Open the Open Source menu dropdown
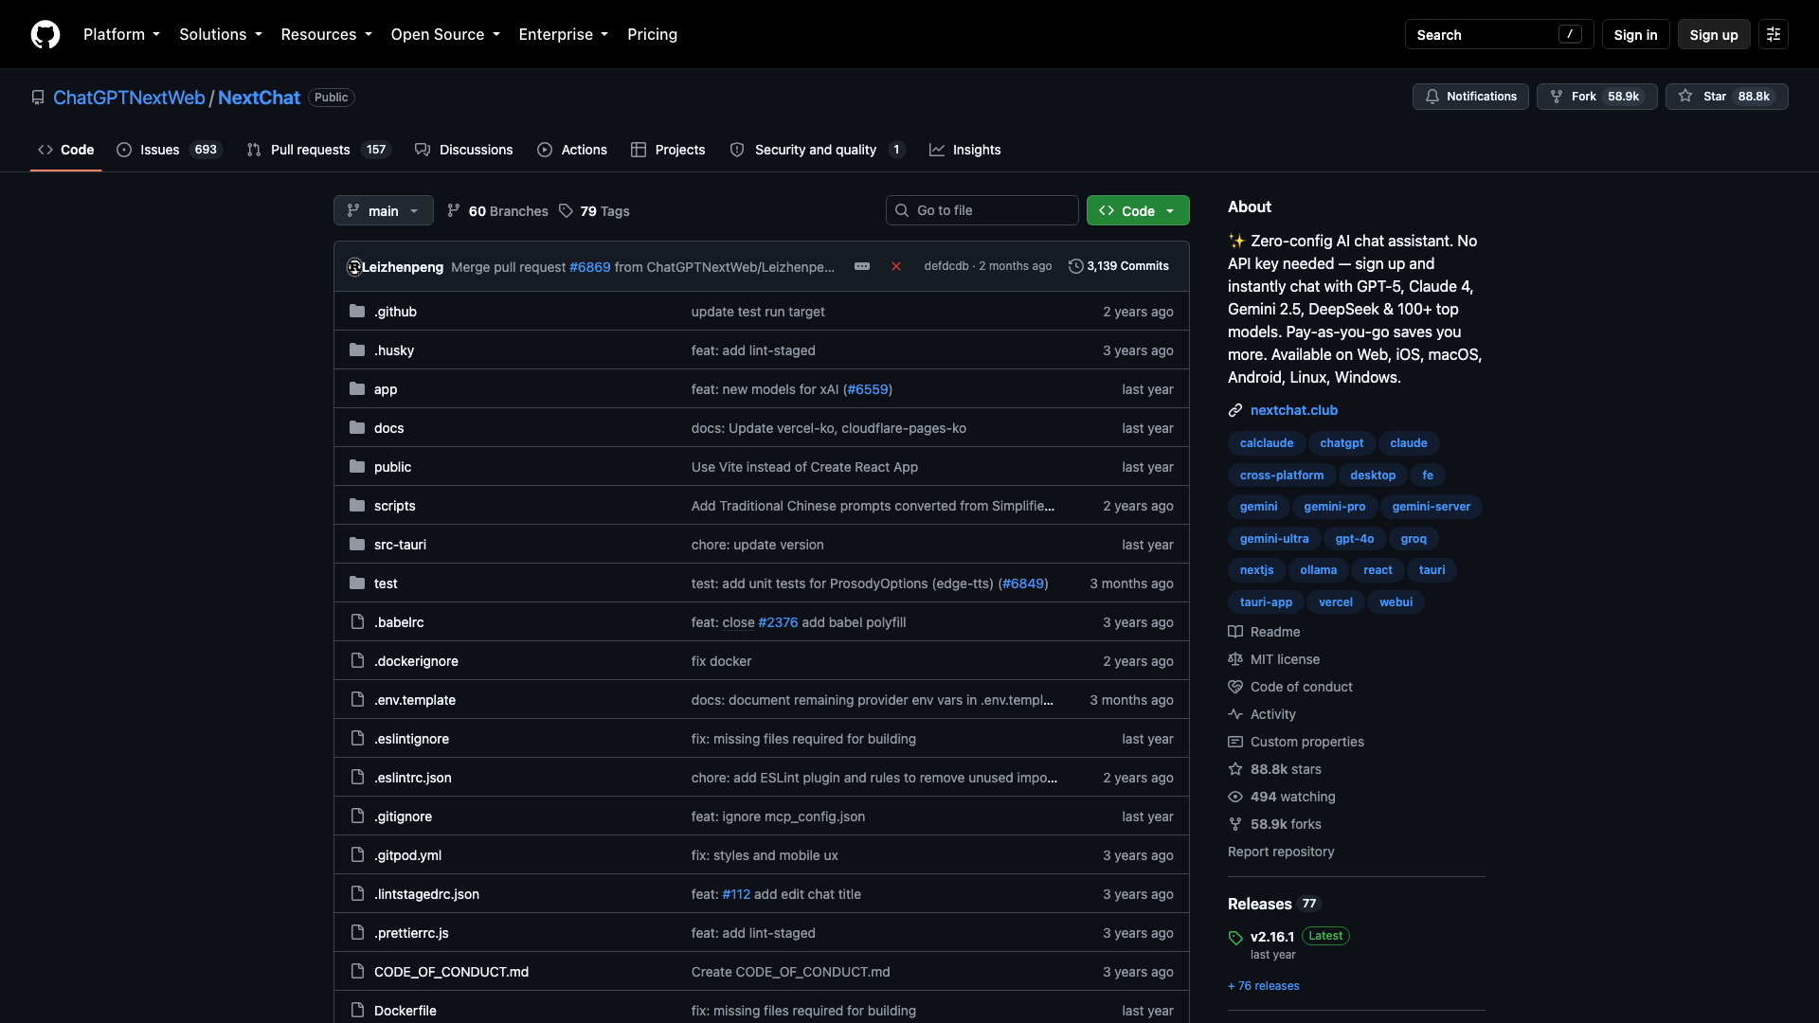 pos(445,34)
